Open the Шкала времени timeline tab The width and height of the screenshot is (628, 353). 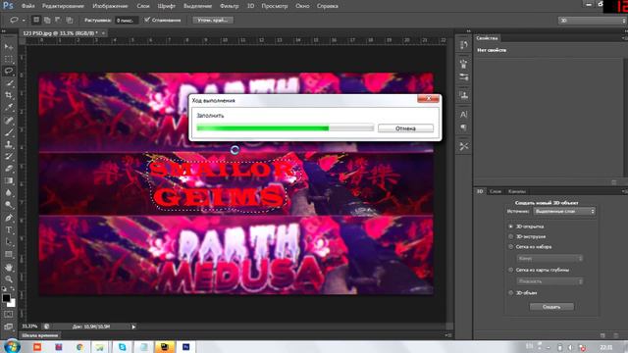click(x=40, y=335)
